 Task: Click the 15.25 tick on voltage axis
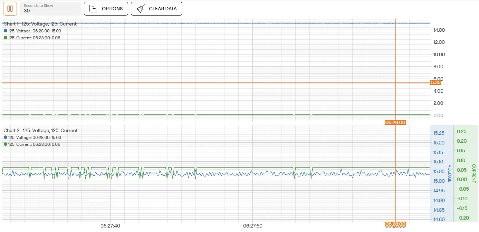pyautogui.click(x=439, y=133)
